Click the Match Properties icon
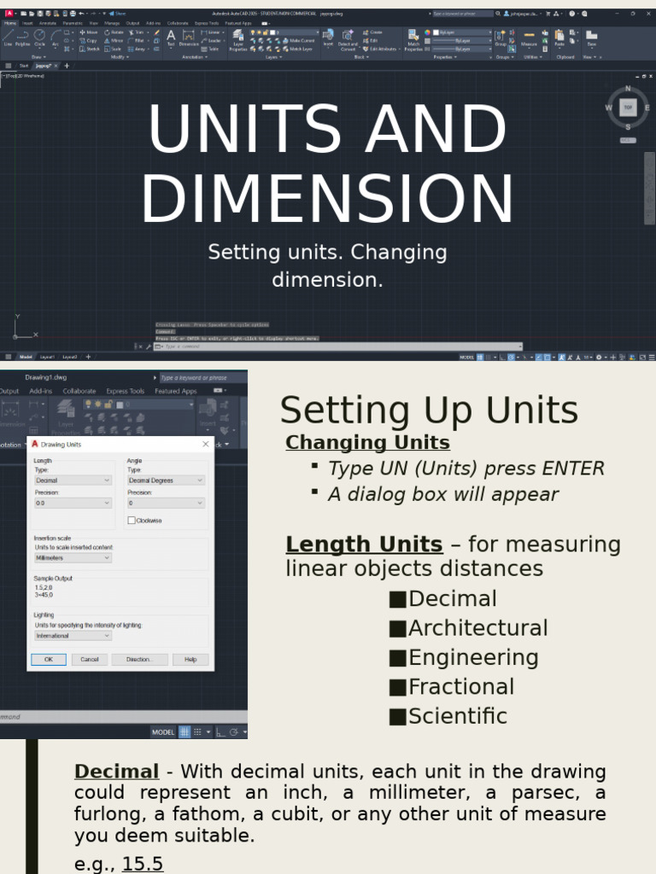Viewport: 656px width, 874px height. (x=413, y=40)
